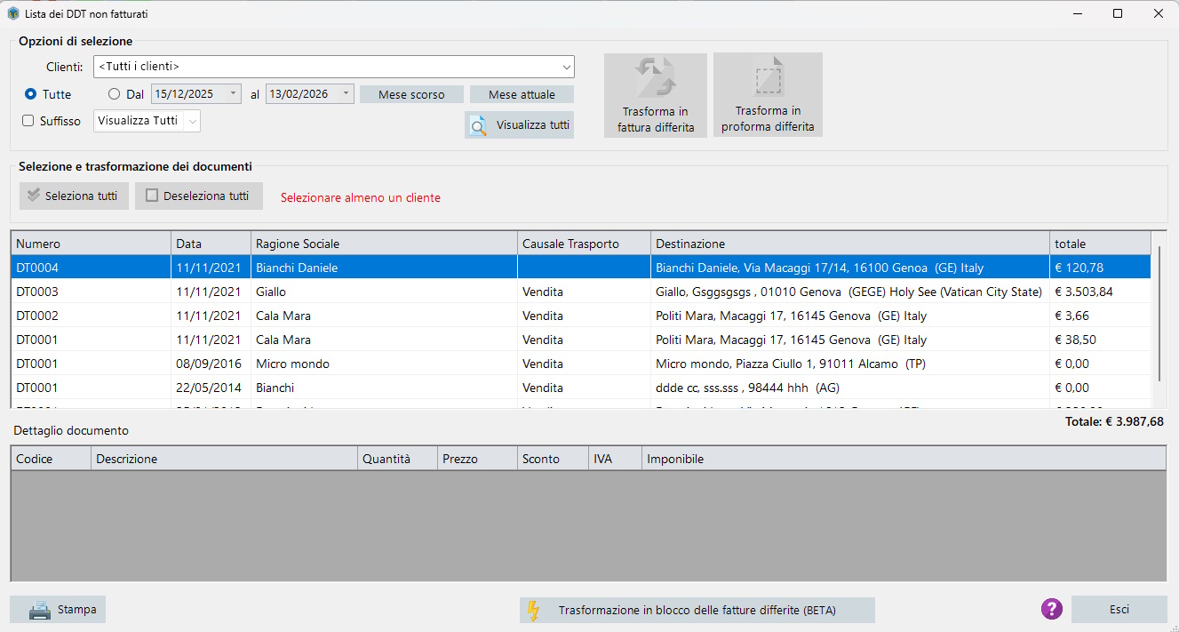Open help with purple question mark icon
Screen dimensions: 1179x632
(x=1052, y=609)
